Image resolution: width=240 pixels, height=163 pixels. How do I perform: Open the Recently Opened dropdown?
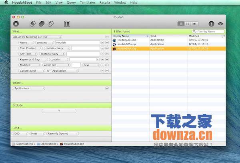(63, 134)
